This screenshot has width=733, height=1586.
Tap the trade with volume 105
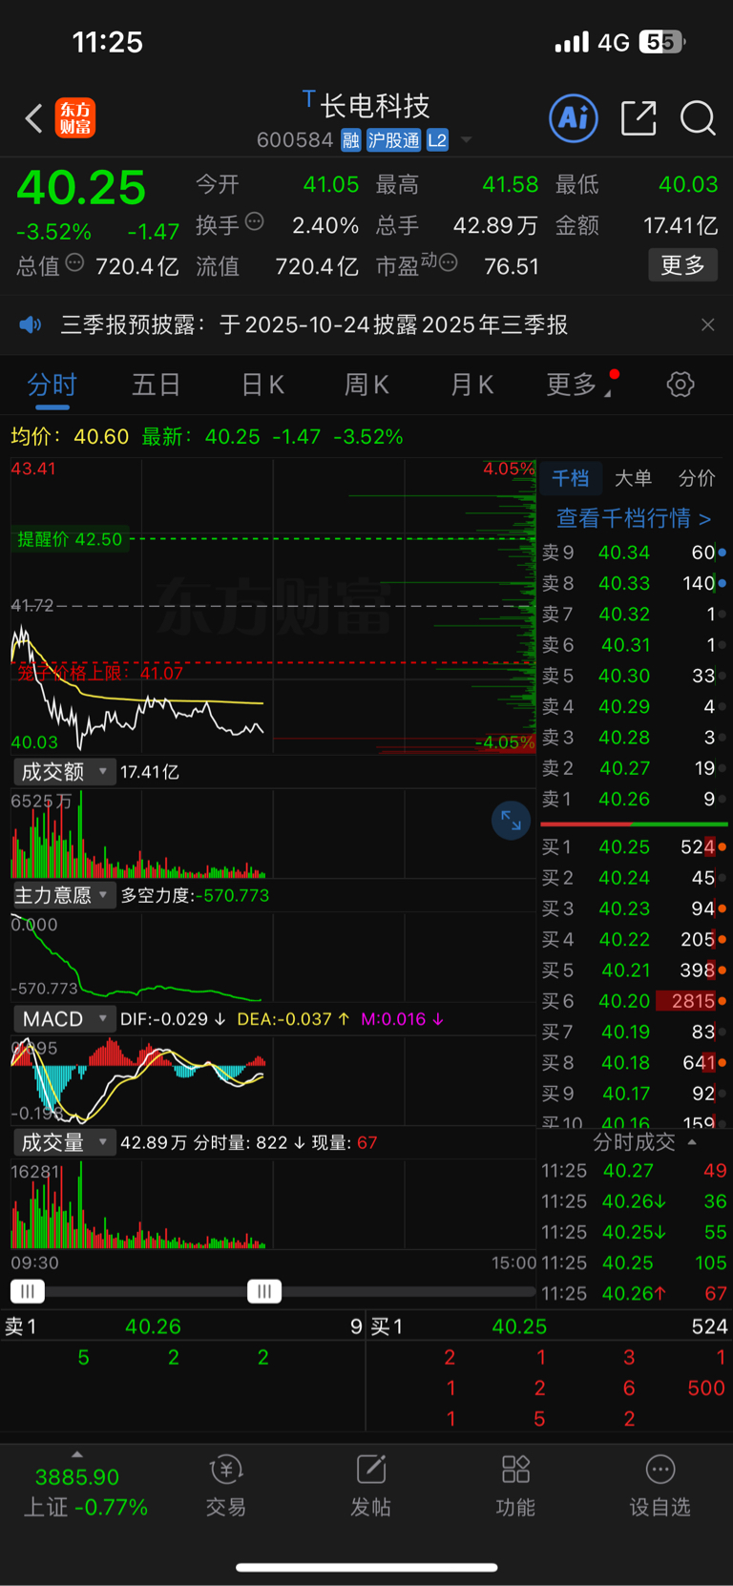pyautogui.click(x=634, y=1263)
